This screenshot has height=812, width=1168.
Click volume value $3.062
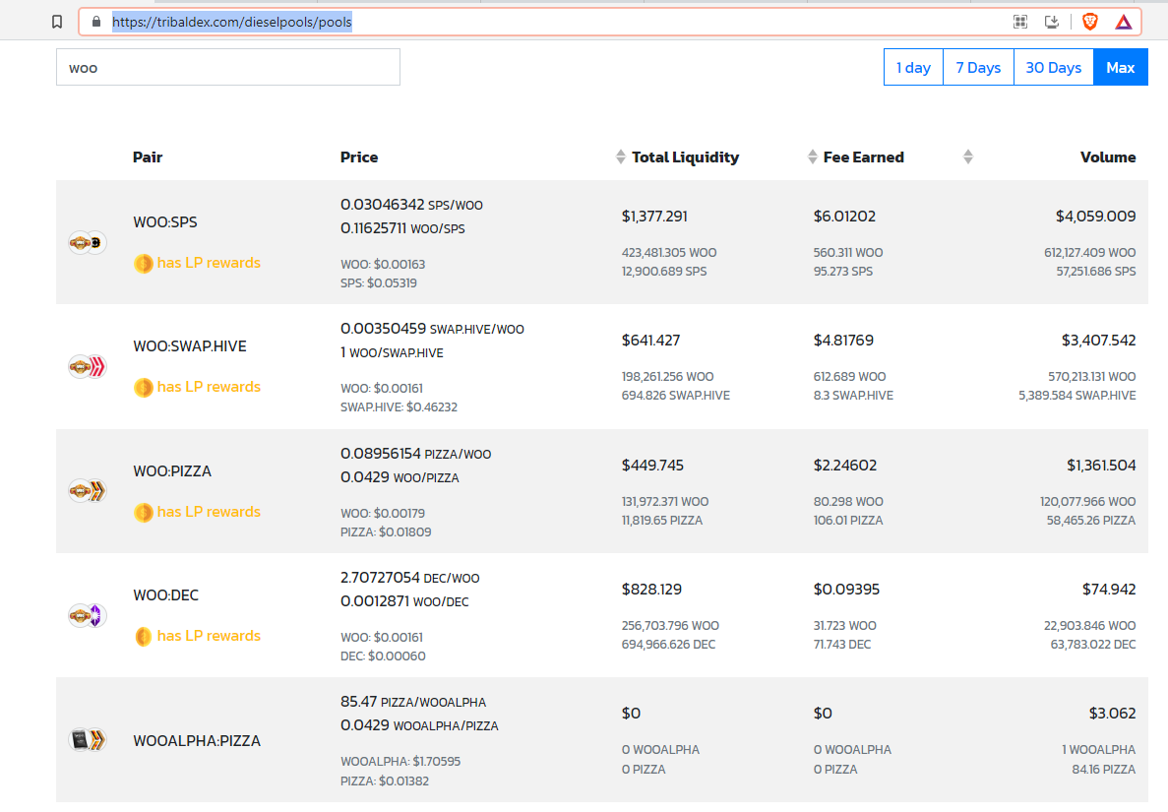[1113, 714]
